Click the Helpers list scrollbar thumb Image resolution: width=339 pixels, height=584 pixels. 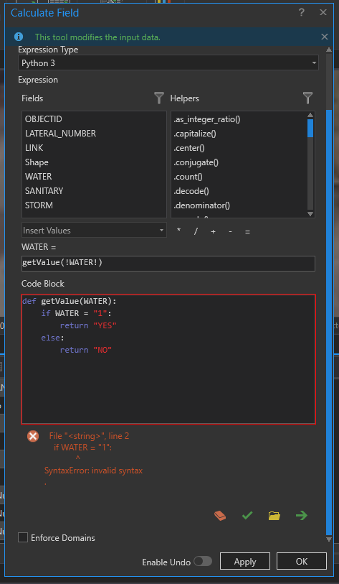[x=310, y=129]
